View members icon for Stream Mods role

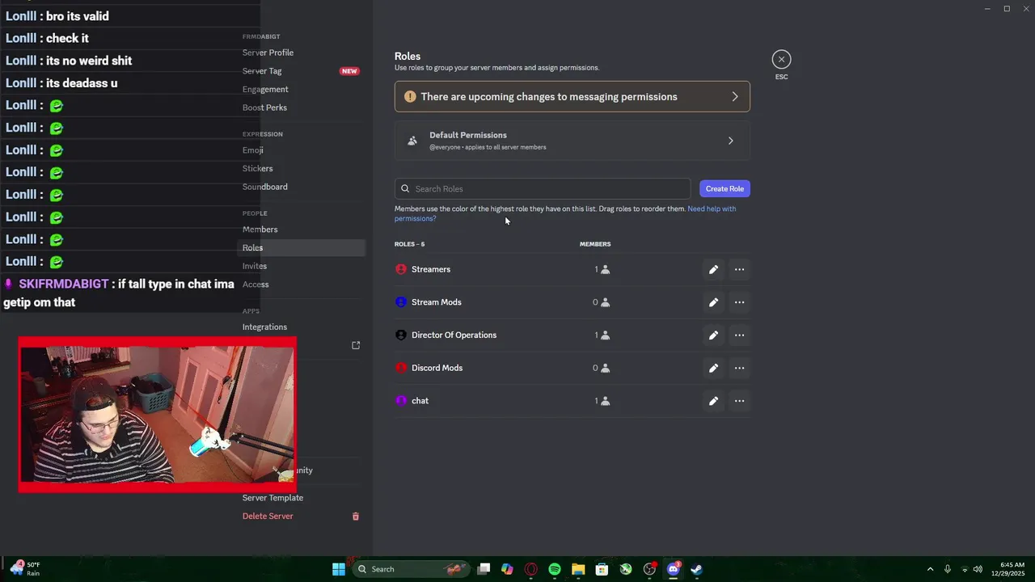(605, 302)
